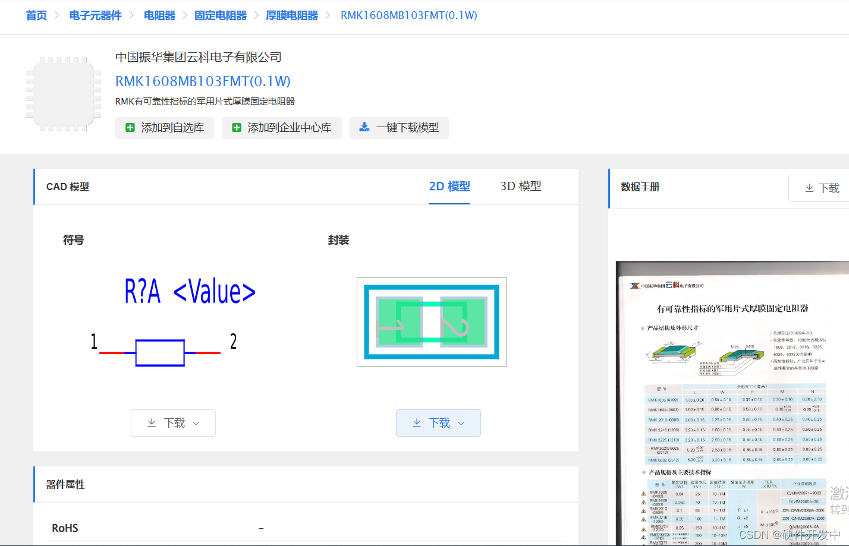This screenshot has width=849, height=546.
Task: Open the 电子元器件 breadcrumb link
Action: (x=95, y=15)
